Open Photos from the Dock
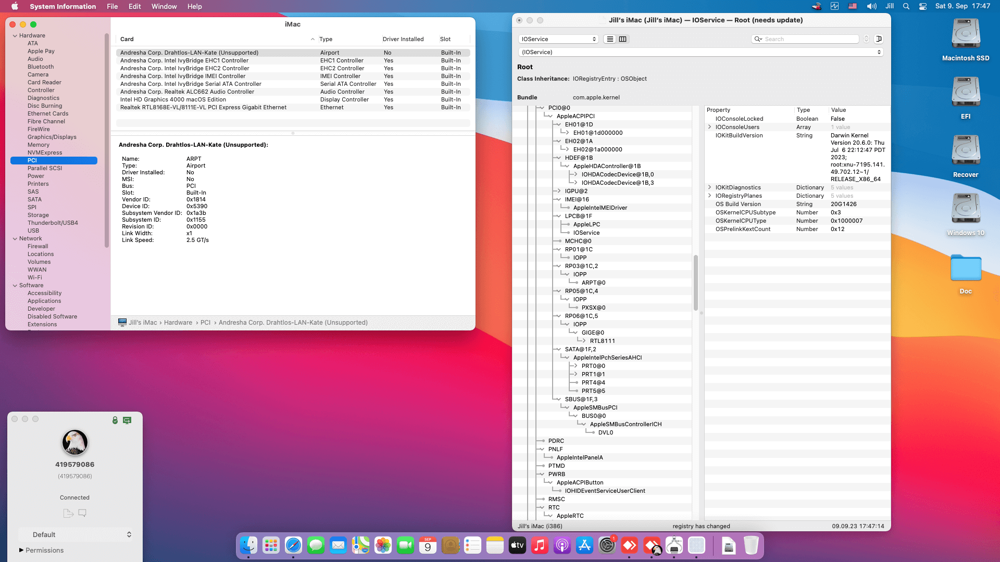Image resolution: width=1000 pixels, height=562 pixels. [383, 545]
